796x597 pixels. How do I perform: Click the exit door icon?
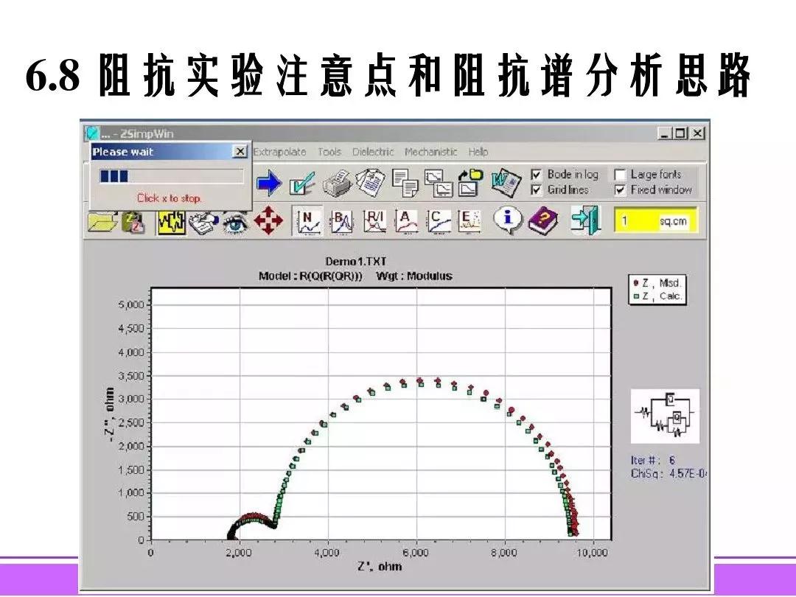tap(586, 220)
